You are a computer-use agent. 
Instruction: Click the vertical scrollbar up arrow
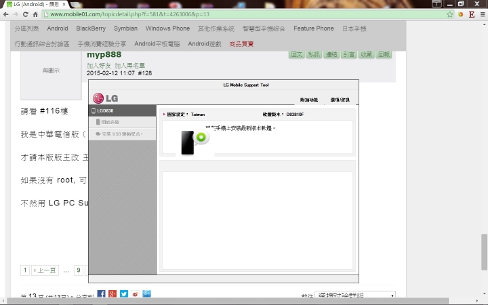point(484,24)
